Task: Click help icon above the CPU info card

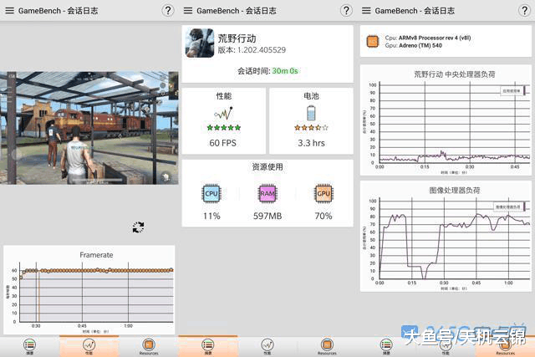Action: [525, 10]
